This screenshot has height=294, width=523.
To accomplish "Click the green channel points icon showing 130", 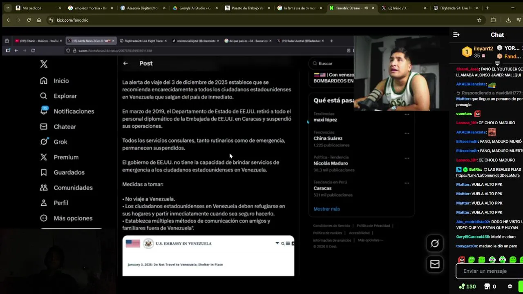I will tap(462, 287).
